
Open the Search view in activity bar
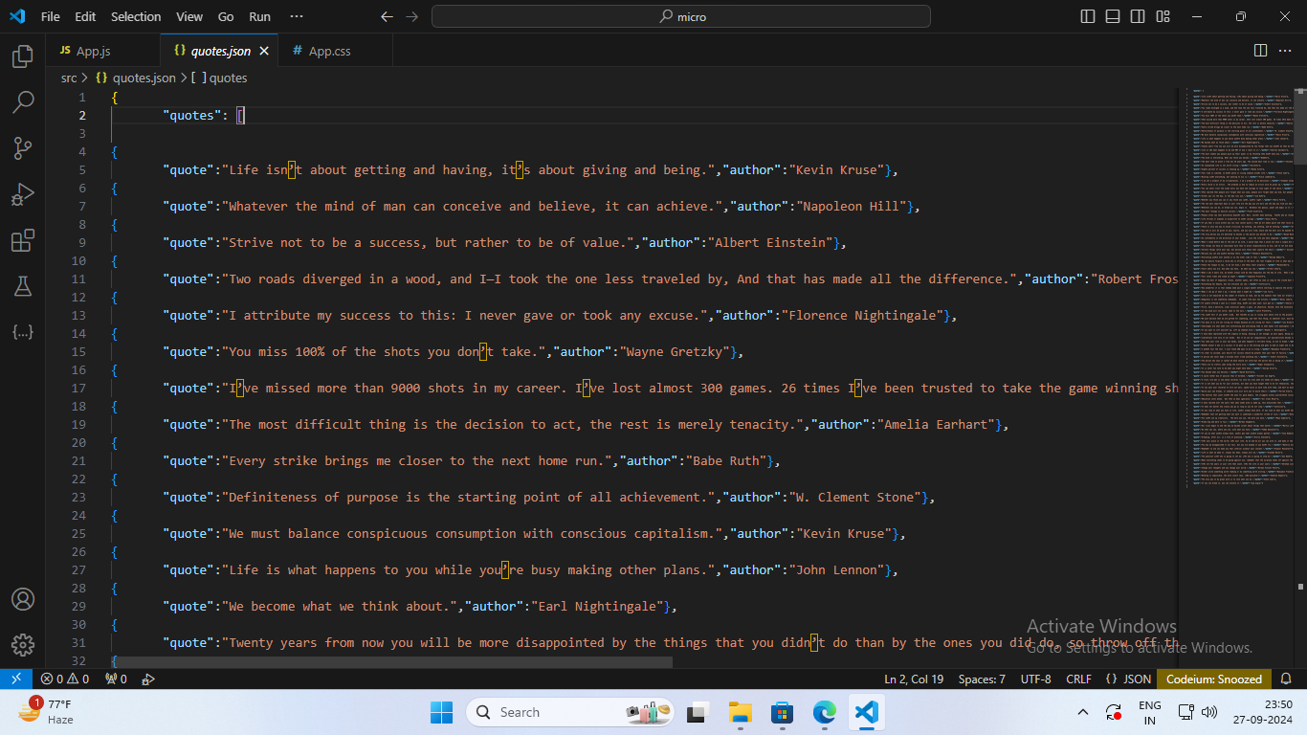23,102
